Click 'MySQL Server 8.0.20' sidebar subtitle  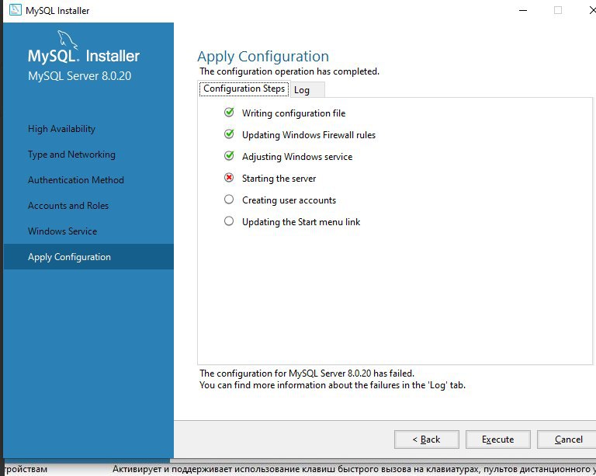tap(79, 75)
